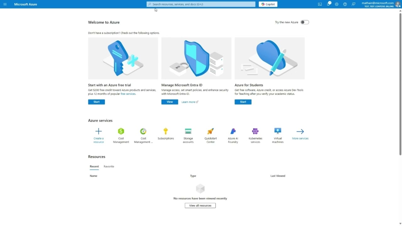Viewport: 402px width, 226px height.
Task: Sort by the Name column header
Action: 93,176
